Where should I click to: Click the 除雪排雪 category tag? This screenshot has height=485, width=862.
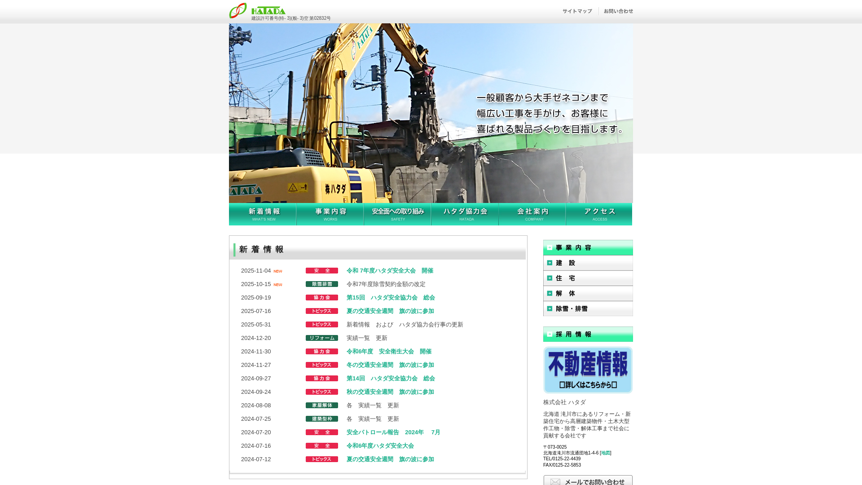tap(322, 284)
